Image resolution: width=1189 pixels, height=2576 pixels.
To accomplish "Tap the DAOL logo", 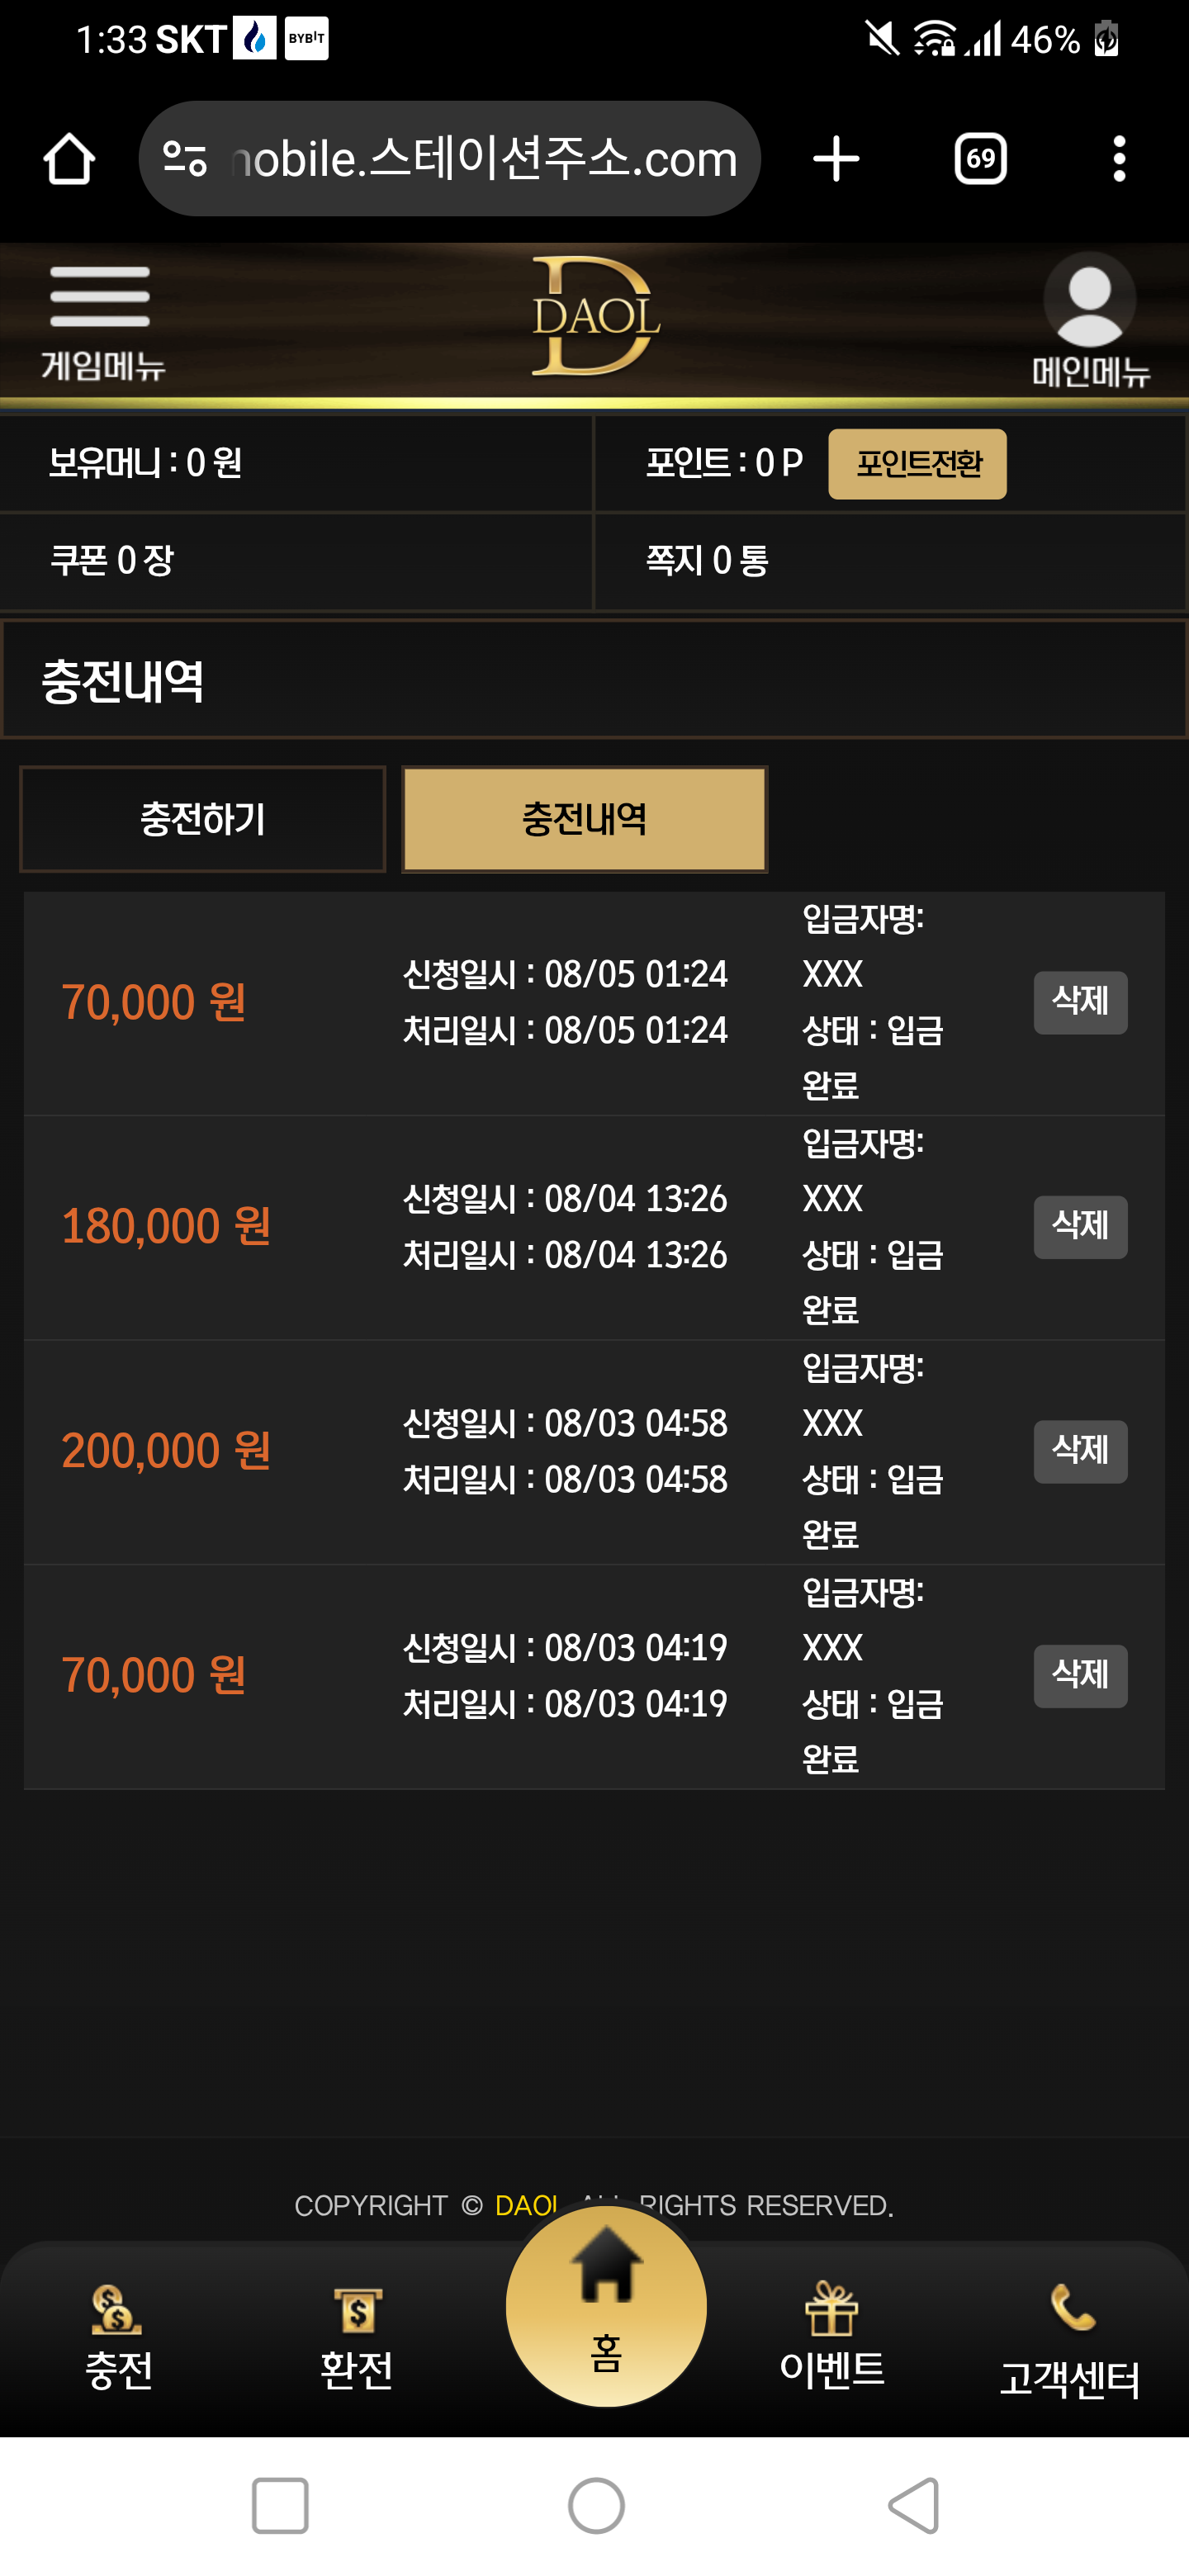I will tap(596, 316).
